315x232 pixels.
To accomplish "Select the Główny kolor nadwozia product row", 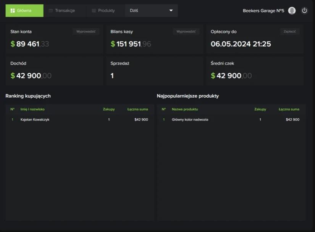I will pyautogui.click(x=231, y=119).
